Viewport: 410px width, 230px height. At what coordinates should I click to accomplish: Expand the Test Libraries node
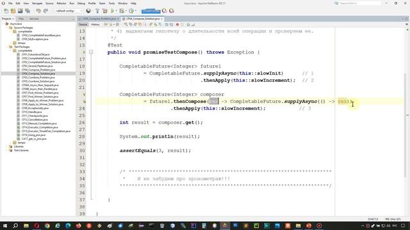7,151
